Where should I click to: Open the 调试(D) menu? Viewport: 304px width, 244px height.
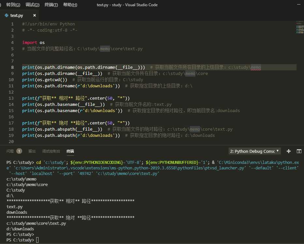32,5
